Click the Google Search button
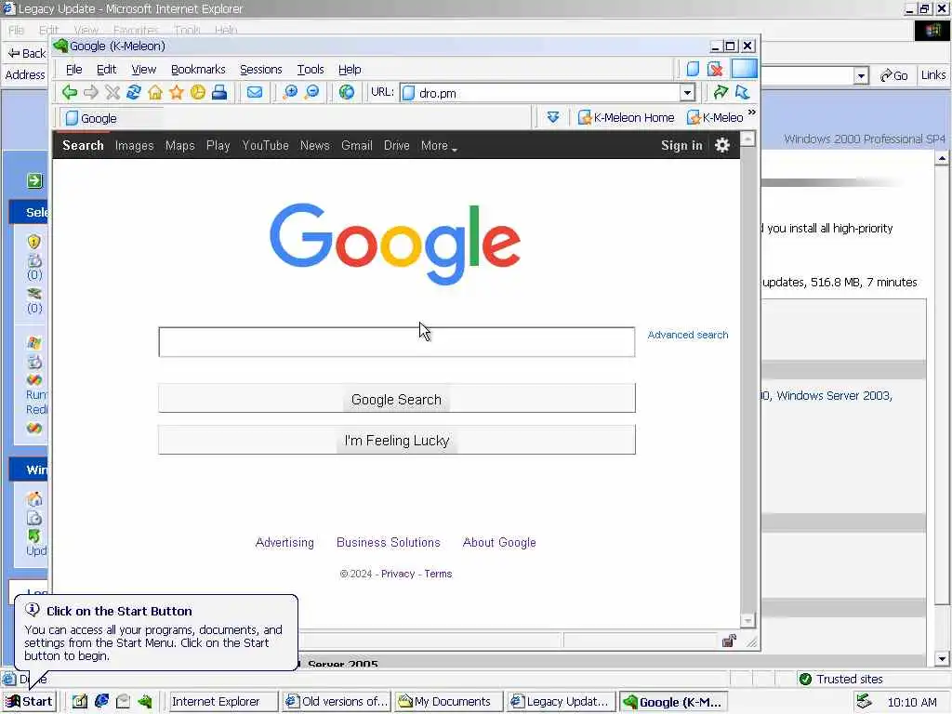 click(x=396, y=398)
